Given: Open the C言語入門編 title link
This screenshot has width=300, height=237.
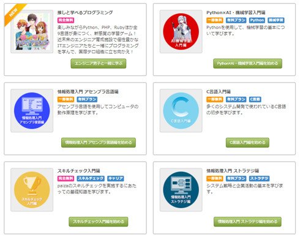Looking at the screenshot, I should [x=219, y=91].
